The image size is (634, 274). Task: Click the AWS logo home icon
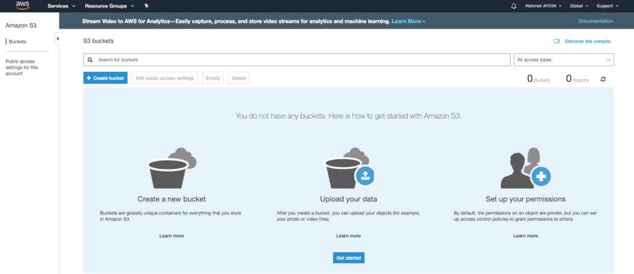tap(23, 6)
